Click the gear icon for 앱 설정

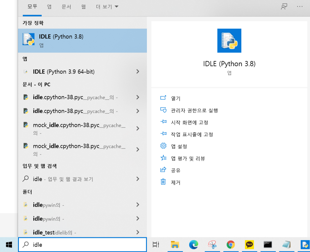pos(163,146)
